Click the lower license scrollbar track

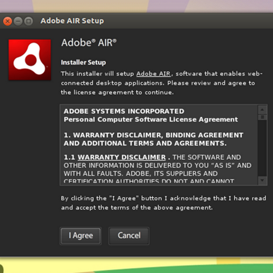262,148
